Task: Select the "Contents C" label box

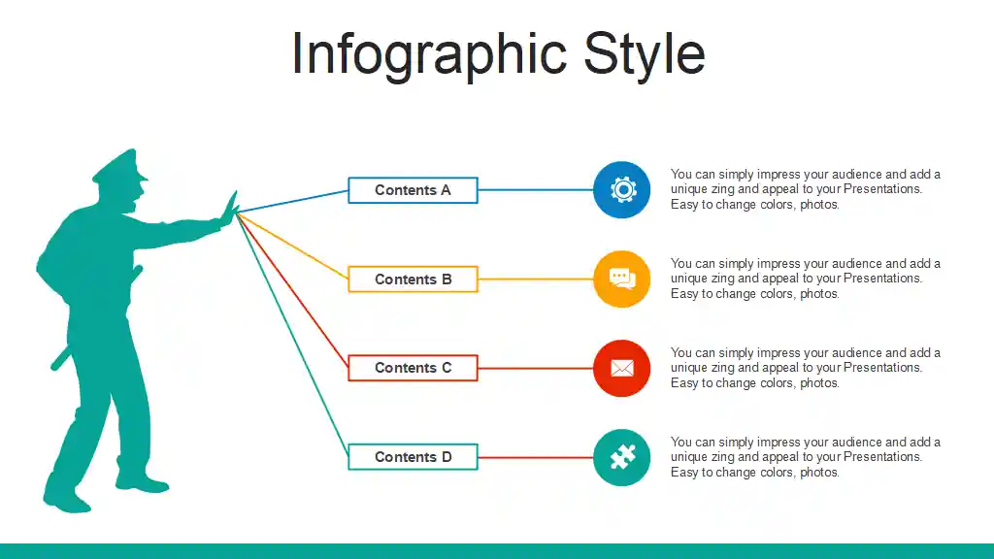Action: point(413,368)
